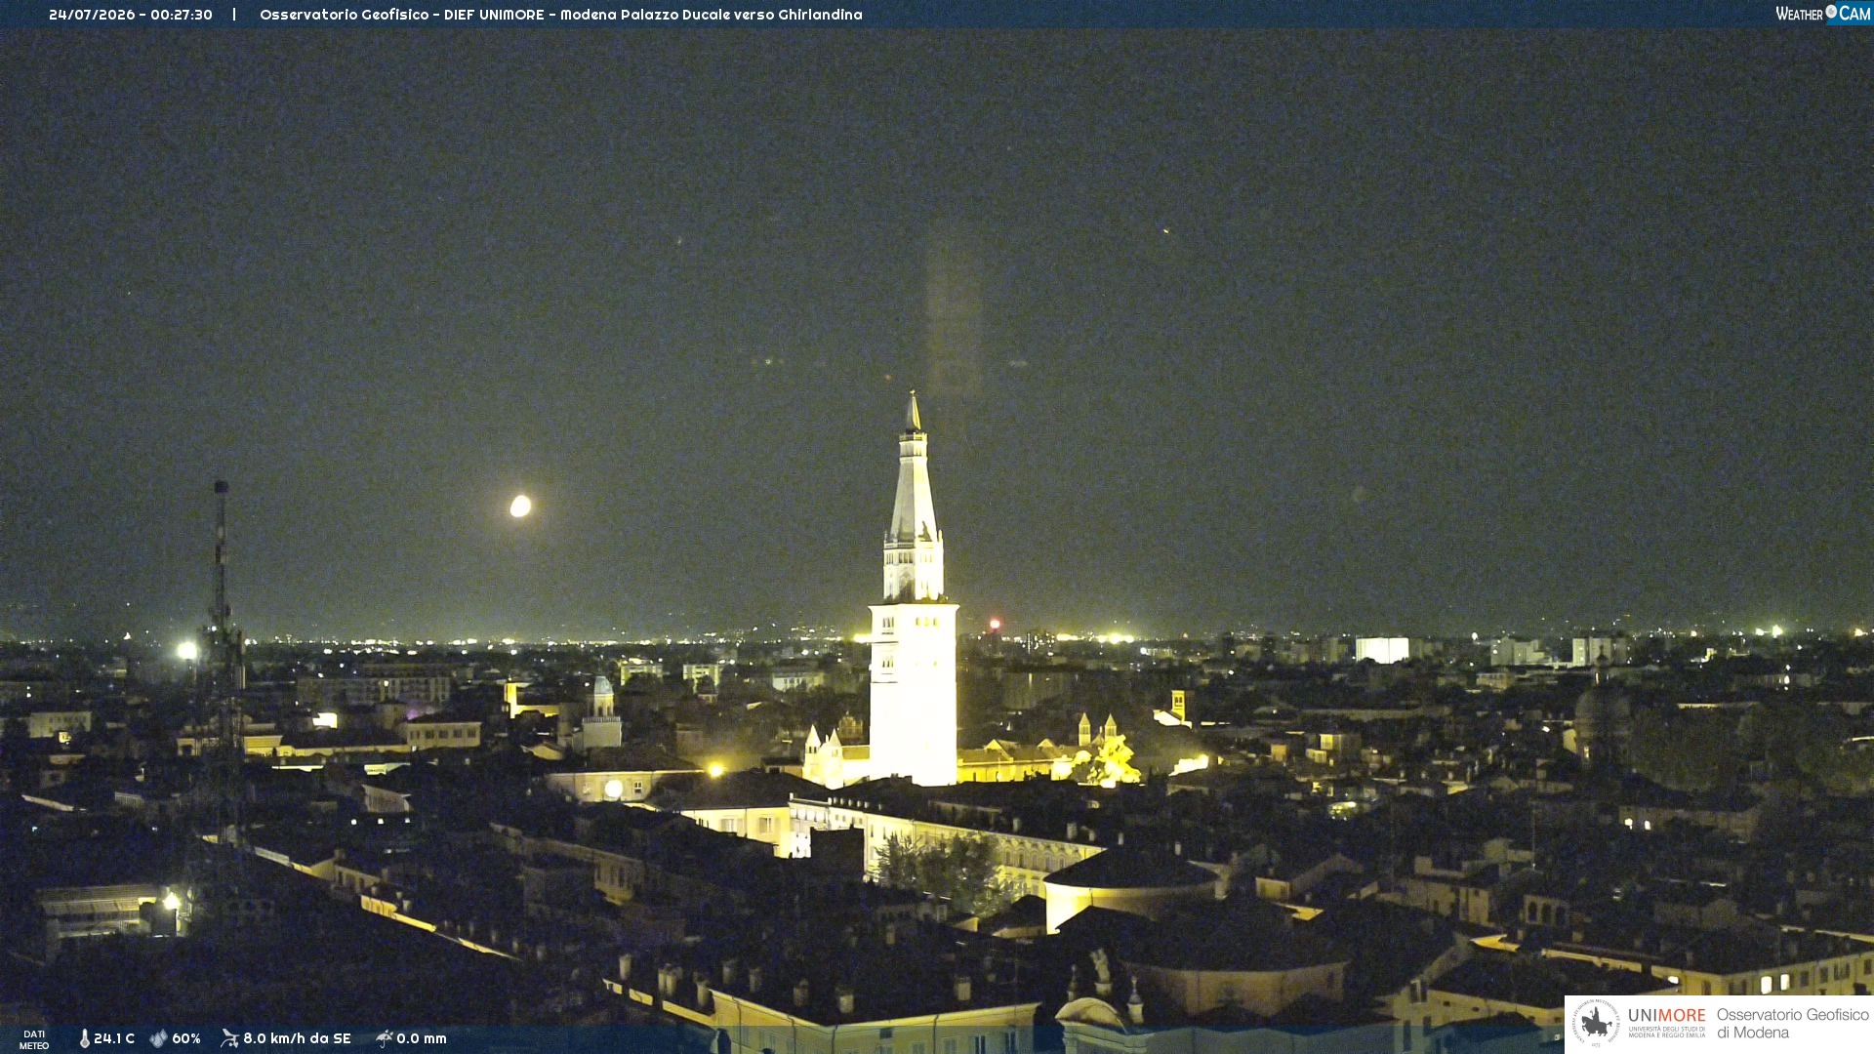Click the thermometer temperature icon
This screenshot has width=1874, height=1054.
coord(84,1038)
